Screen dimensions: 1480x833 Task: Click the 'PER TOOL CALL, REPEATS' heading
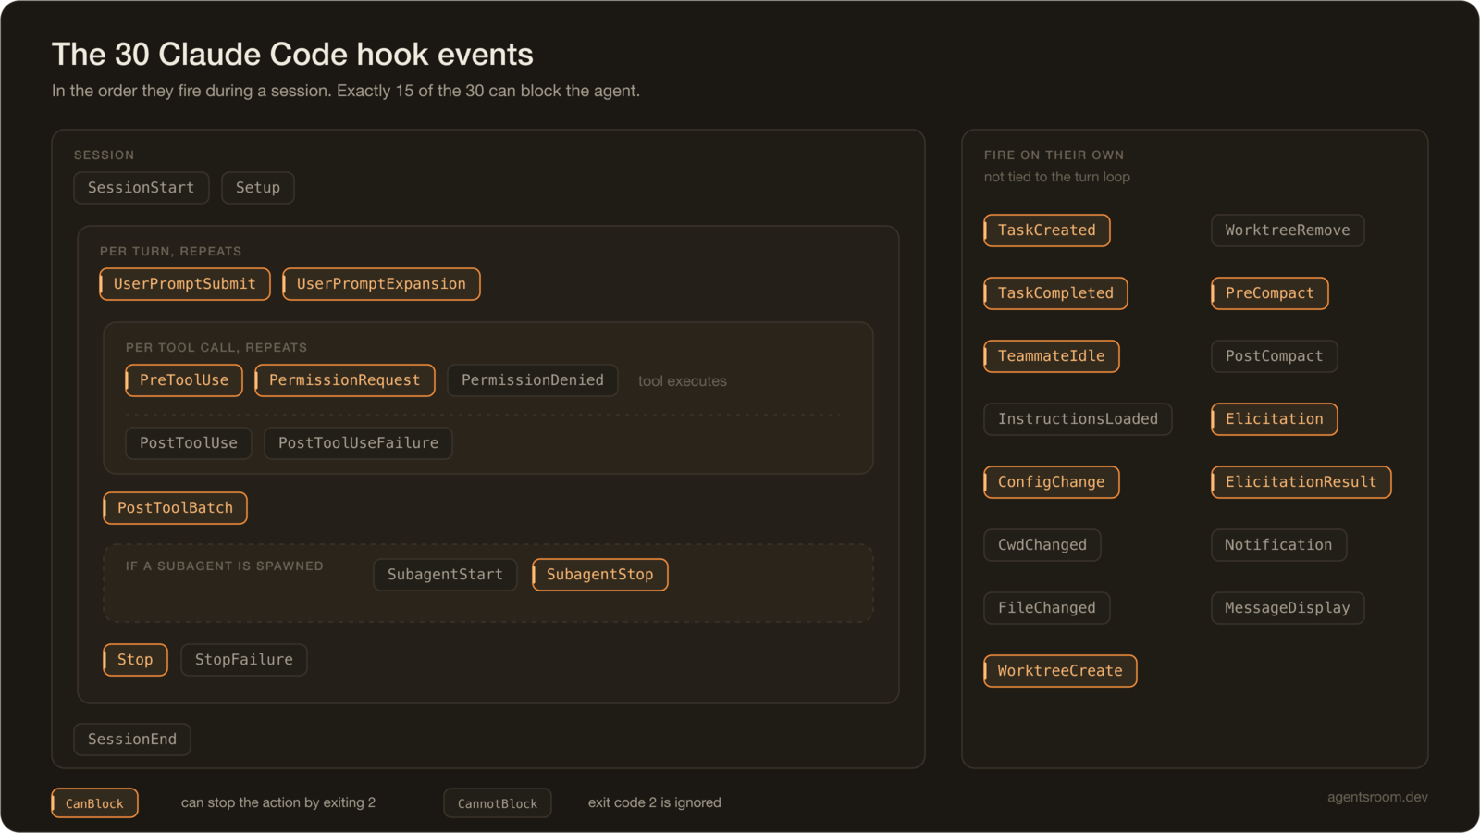(x=216, y=348)
